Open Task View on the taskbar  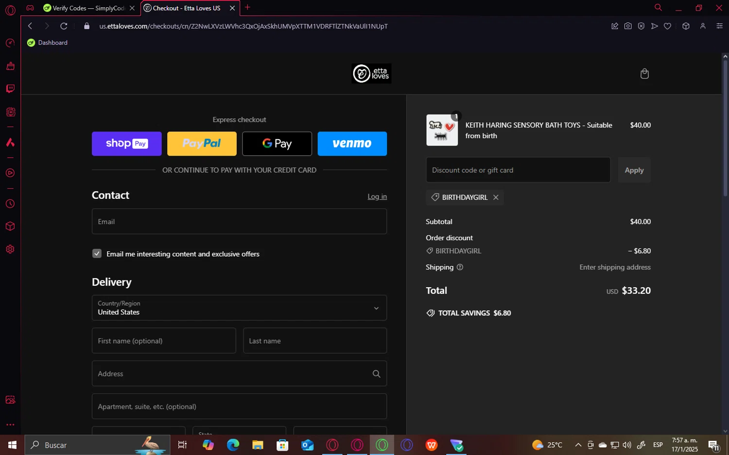coord(183,445)
